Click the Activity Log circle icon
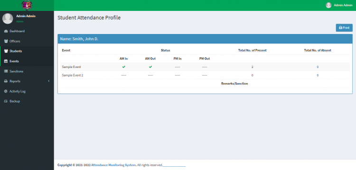The height and width of the screenshot is (170, 356). coord(6,92)
